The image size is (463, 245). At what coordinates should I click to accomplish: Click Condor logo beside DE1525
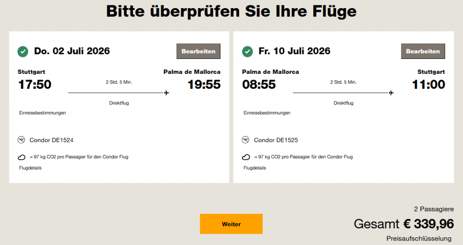246,140
